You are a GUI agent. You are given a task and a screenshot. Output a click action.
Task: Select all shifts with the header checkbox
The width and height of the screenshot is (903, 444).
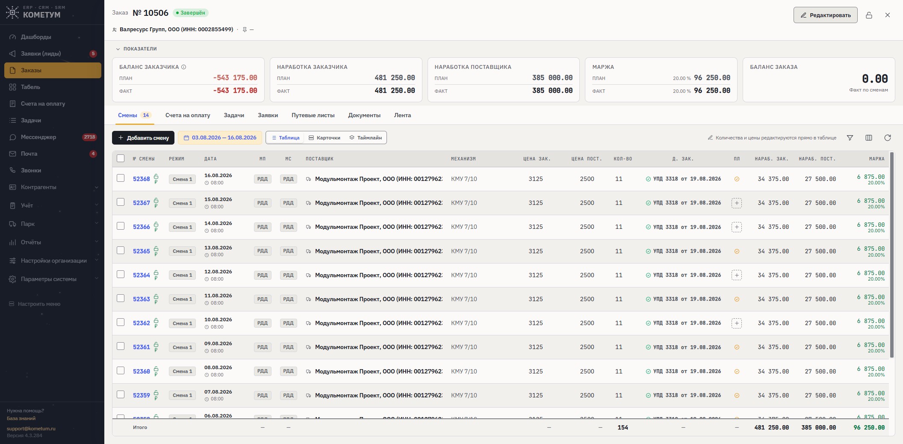(x=121, y=158)
